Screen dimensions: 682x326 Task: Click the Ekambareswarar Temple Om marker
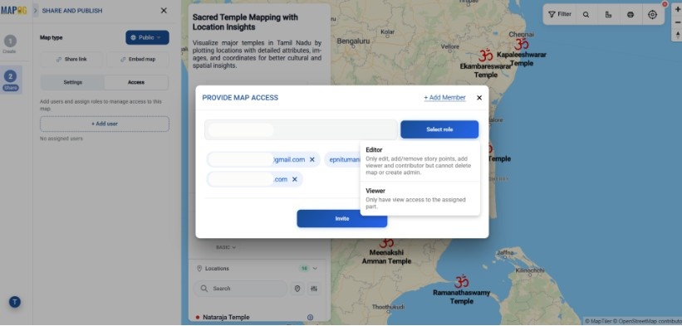[x=485, y=55]
